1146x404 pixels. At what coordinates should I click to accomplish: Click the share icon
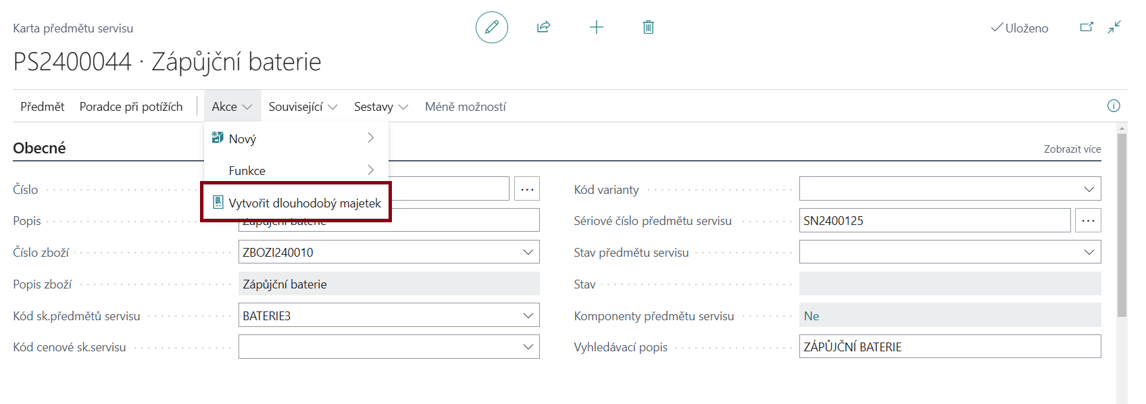click(543, 27)
